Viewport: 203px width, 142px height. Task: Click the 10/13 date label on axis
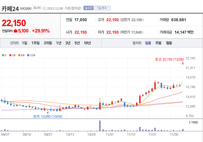click(x=70, y=134)
